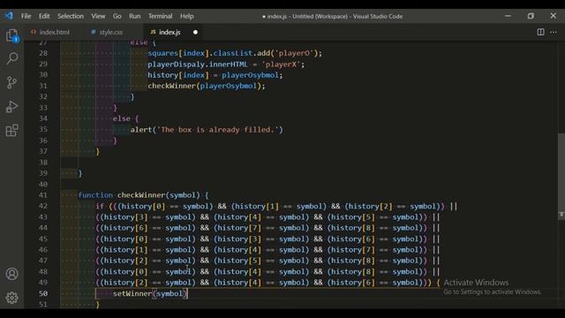Select the index.js tab
This screenshot has width=565, height=318.
click(x=169, y=32)
